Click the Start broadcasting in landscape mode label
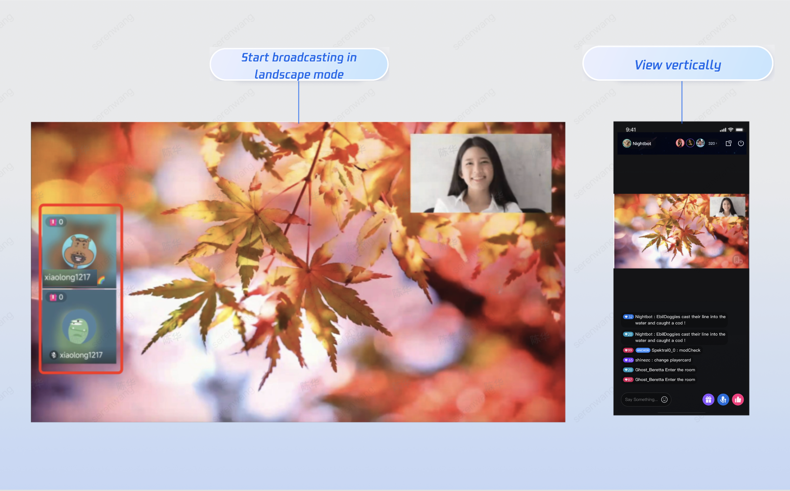Screen dimensions: 790x491 pyautogui.click(x=299, y=65)
